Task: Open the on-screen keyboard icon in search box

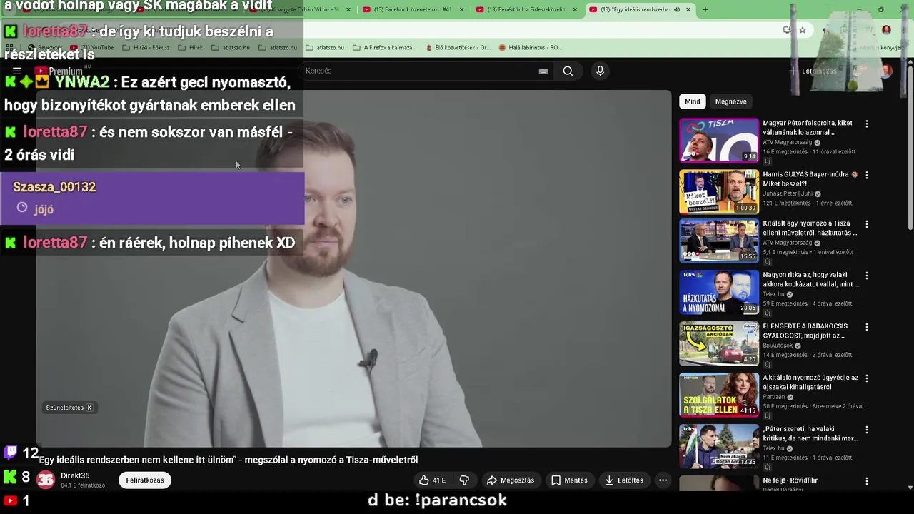Action: click(x=543, y=71)
